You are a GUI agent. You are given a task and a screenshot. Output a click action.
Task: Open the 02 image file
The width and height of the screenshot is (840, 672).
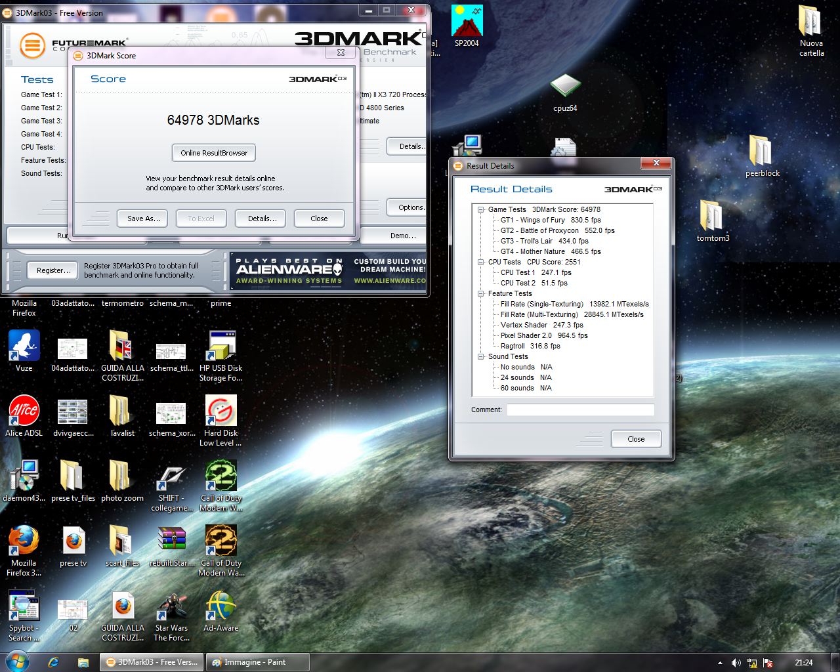click(73, 614)
